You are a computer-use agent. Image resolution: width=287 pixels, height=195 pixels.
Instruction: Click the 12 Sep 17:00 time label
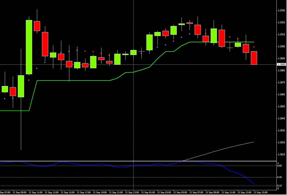click(x=84, y=192)
